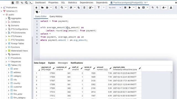Click the select-all corner cell in results grid

pyautogui.click(x=37, y=68)
